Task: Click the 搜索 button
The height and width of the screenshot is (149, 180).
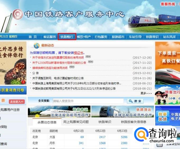Action: click(x=135, y=101)
